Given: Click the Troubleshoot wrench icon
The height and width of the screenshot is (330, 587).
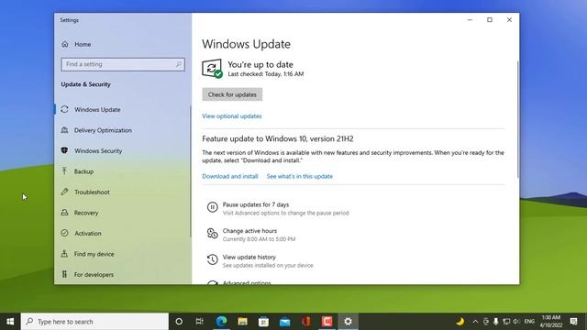Looking at the screenshot, I should pos(64,192).
